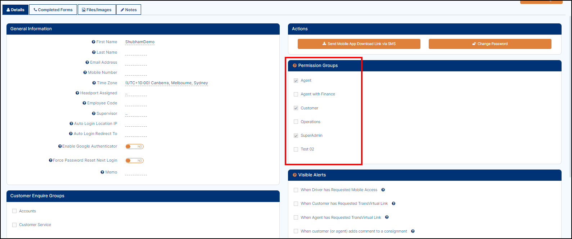Image resolution: width=572 pixels, height=239 pixels.
Task: Tick the Operations permission group checkbox
Action: [296, 122]
